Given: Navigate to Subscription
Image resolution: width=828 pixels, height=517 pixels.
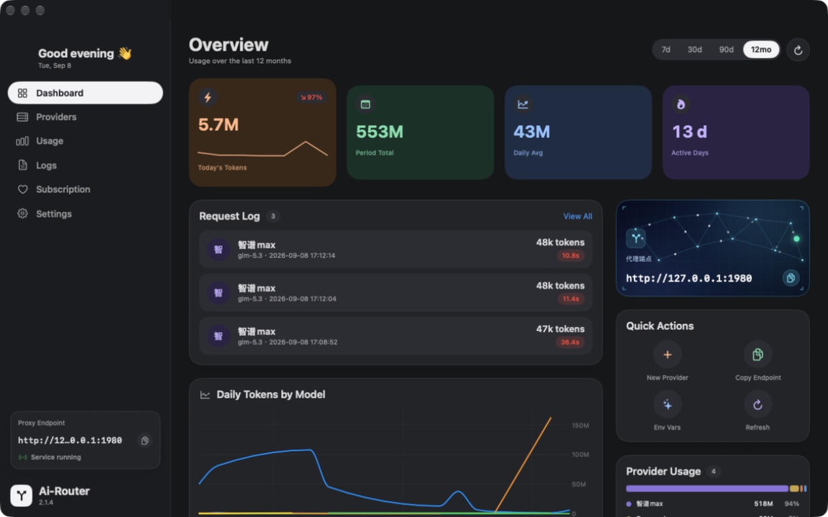Looking at the screenshot, I should (86, 190).
